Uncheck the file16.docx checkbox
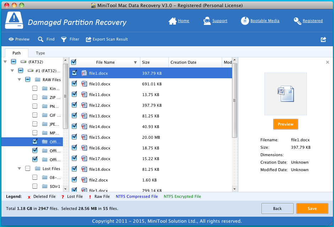This screenshot has height=227, width=334. [74, 148]
